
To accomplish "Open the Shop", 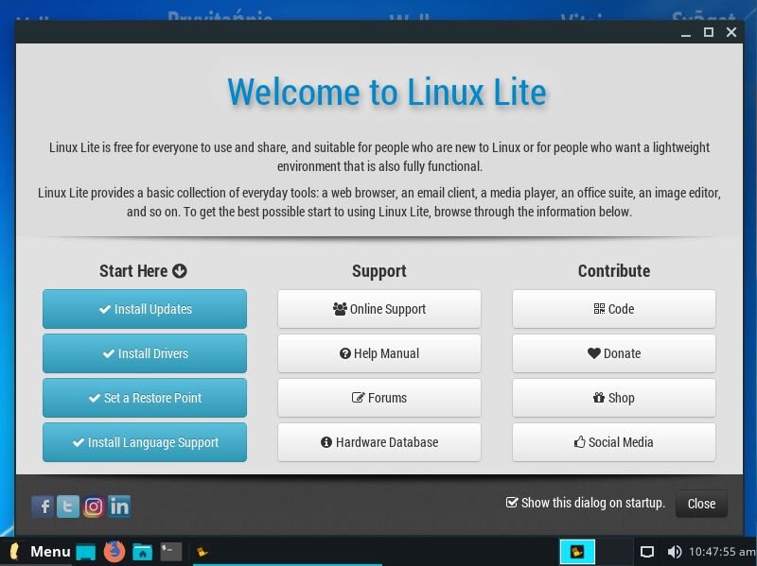I will pyautogui.click(x=614, y=398).
